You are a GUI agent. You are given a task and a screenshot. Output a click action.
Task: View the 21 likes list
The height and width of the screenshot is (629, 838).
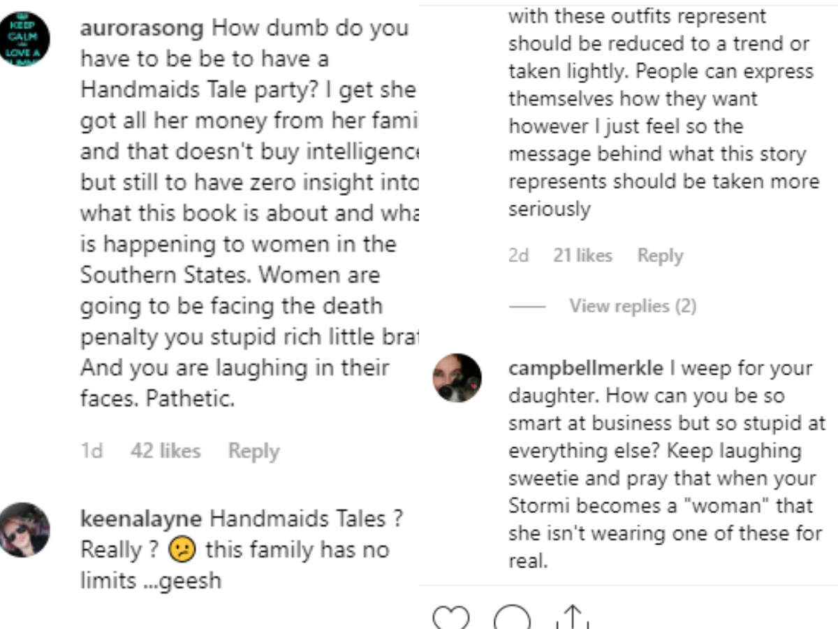click(x=582, y=256)
